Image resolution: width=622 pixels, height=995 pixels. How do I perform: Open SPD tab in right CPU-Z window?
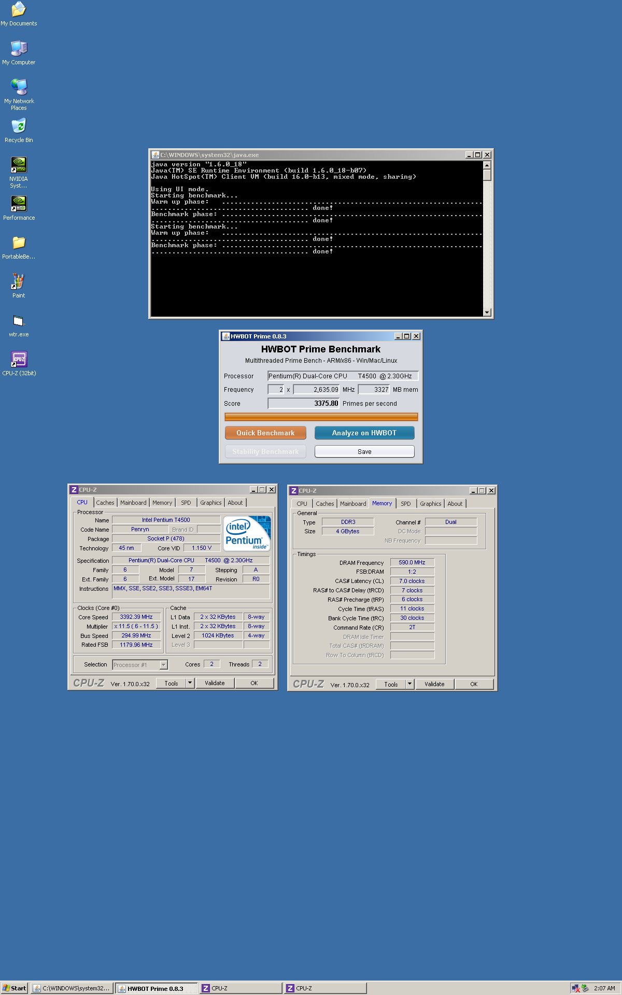pyautogui.click(x=406, y=504)
